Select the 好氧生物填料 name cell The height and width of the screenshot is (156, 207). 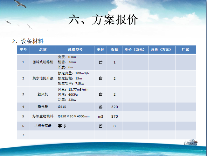tap(43, 116)
